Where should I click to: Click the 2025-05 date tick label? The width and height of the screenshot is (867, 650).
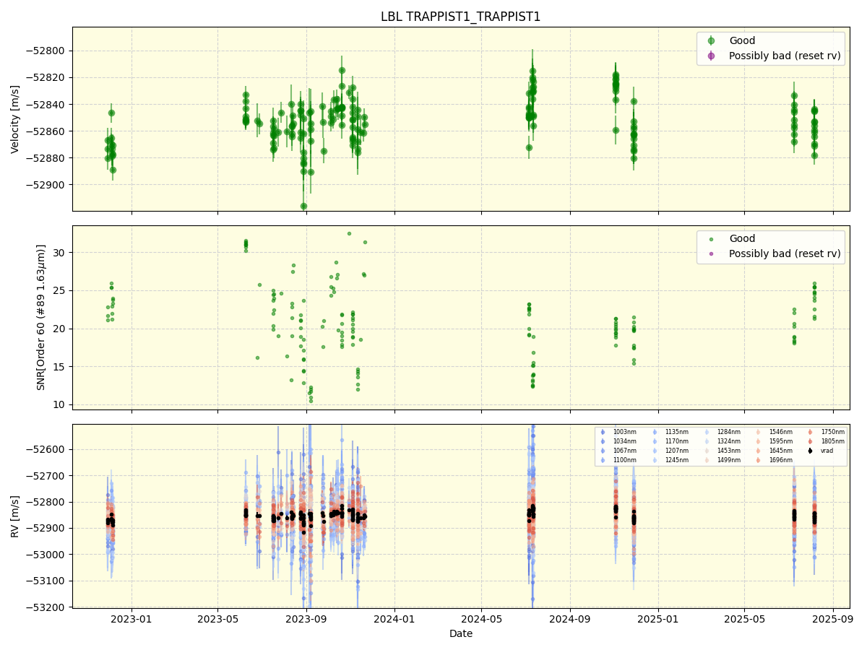pos(745,619)
